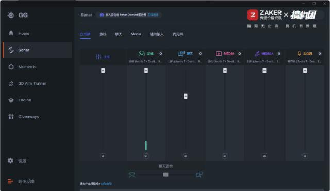This screenshot has height=191, width=330.
Task: Open the Microphone channel gear settings
Action: [x=320, y=54]
